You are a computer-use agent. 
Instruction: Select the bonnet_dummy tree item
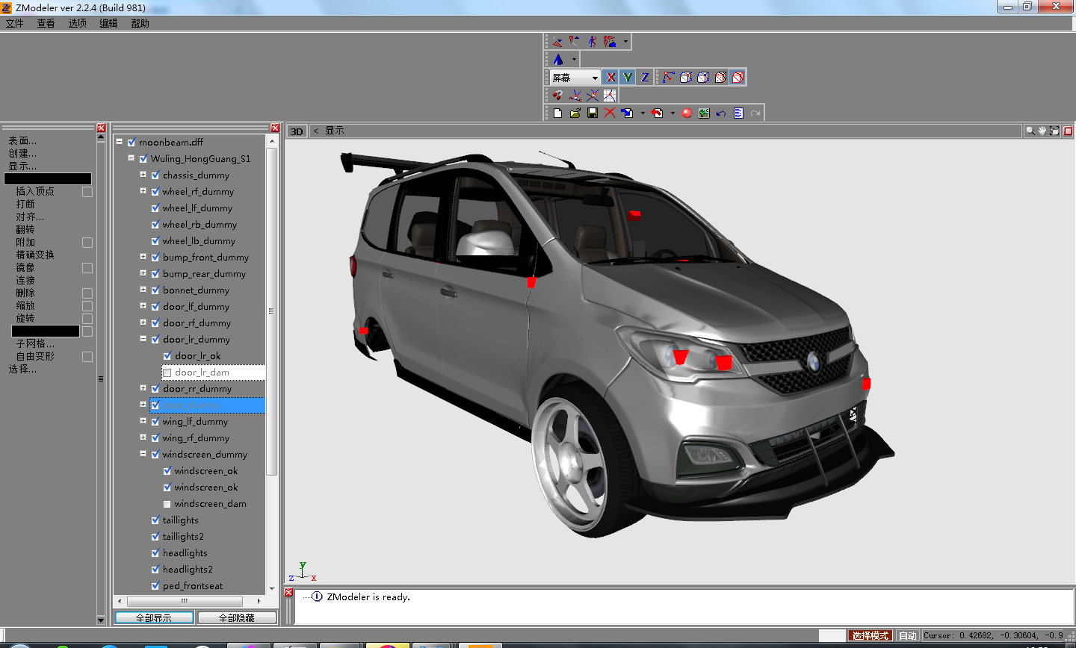point(196,290)
